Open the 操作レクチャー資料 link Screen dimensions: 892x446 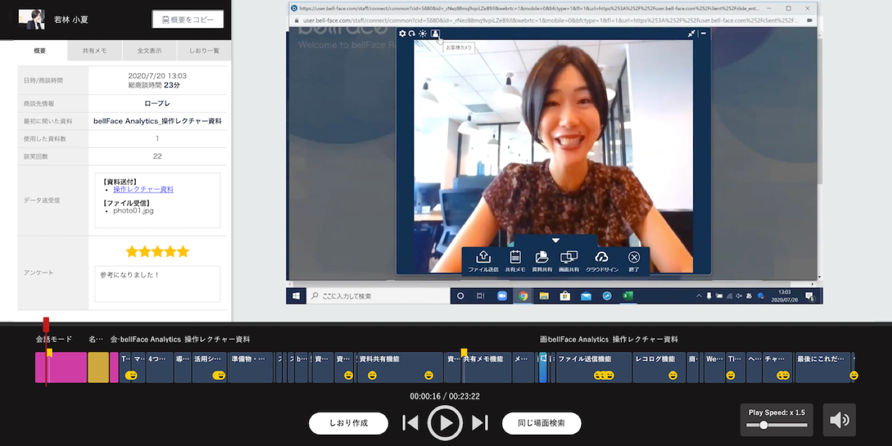(143, 190)
